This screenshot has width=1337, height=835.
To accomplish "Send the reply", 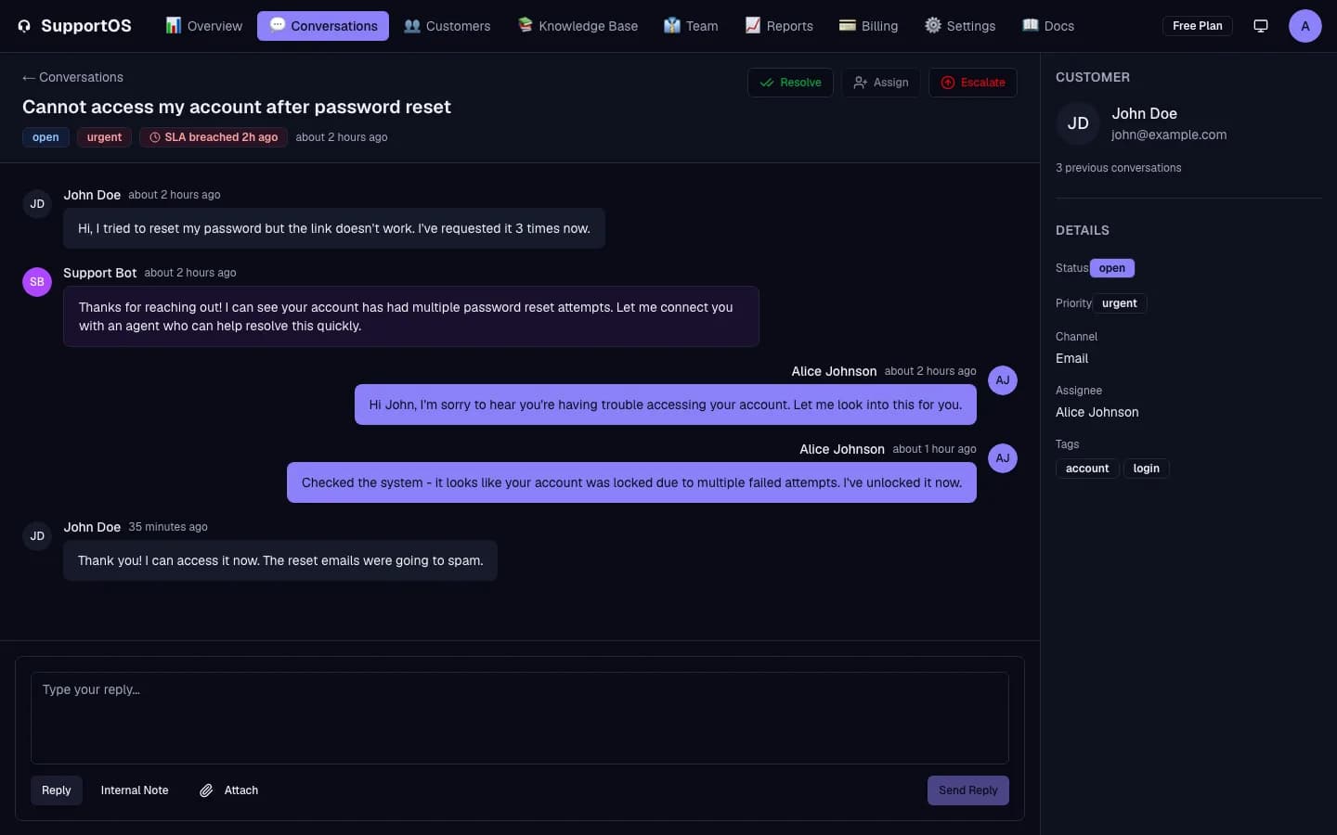I will (968, 790).
